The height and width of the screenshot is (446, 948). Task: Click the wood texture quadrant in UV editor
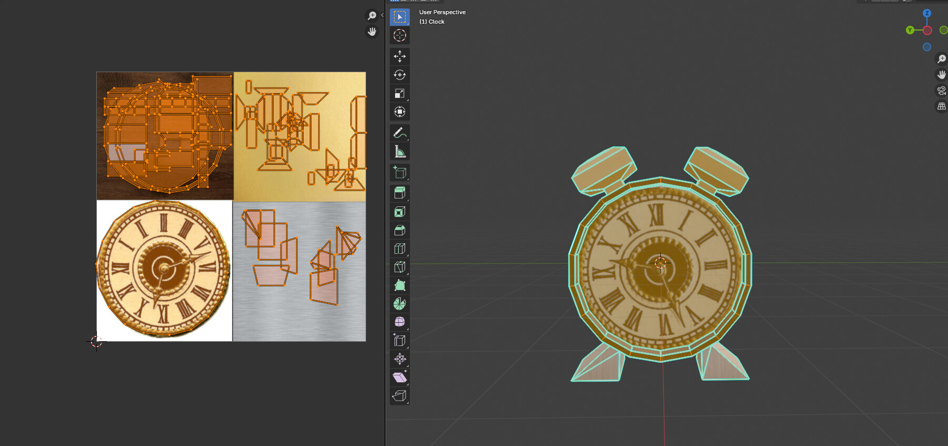point(165,136)
